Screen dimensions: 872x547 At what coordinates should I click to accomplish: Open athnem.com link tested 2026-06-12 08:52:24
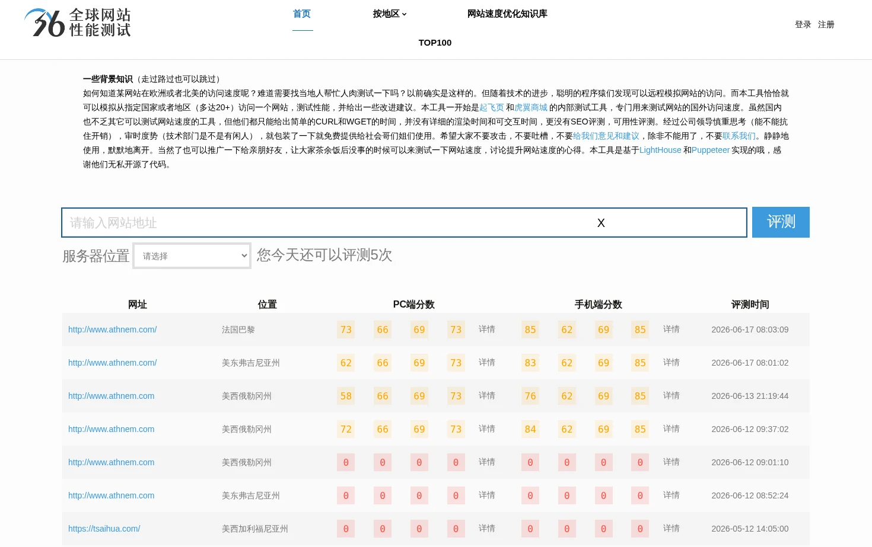coord(112,495)
